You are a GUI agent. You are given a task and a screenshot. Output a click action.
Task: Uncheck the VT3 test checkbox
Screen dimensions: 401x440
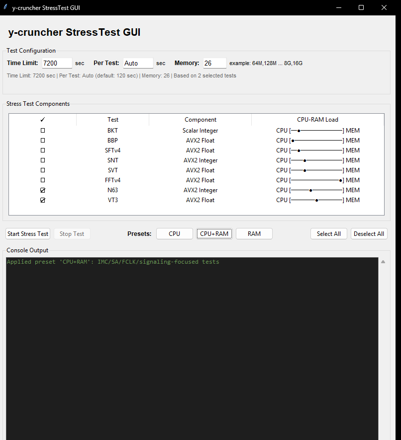click(x=43, y=200)
